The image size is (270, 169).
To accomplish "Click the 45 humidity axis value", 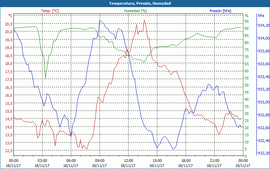I will tap(247, 92).
